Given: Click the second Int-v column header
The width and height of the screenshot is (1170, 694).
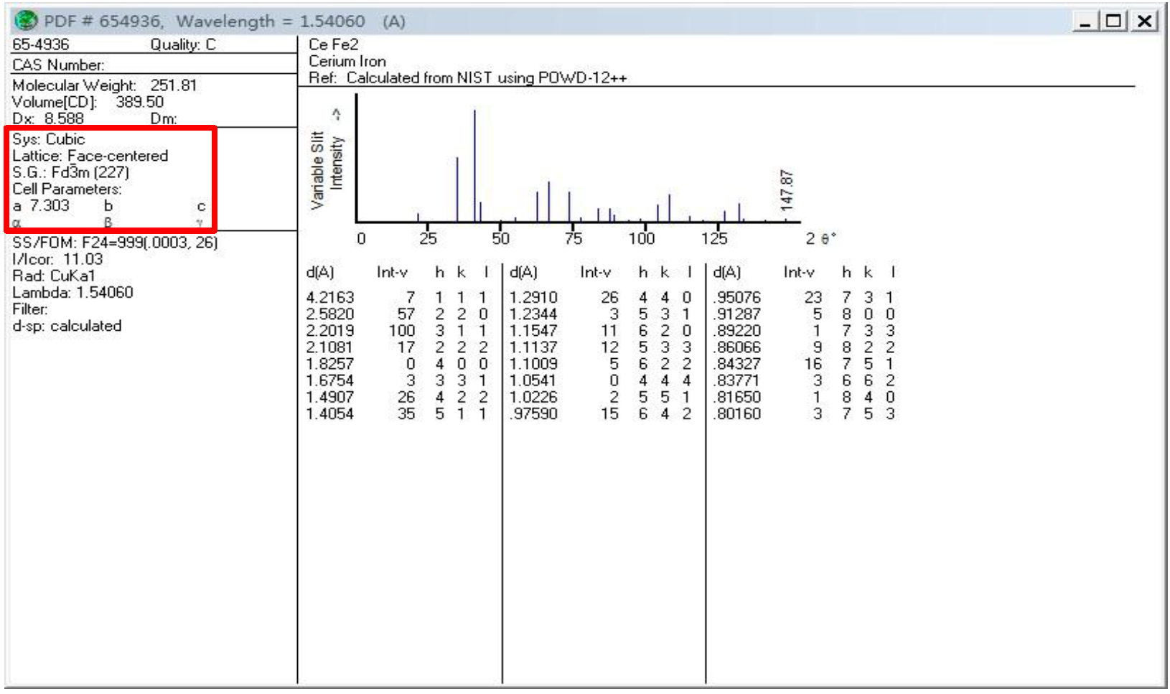Looking at the screenshot, I should [x=595, y=272].
